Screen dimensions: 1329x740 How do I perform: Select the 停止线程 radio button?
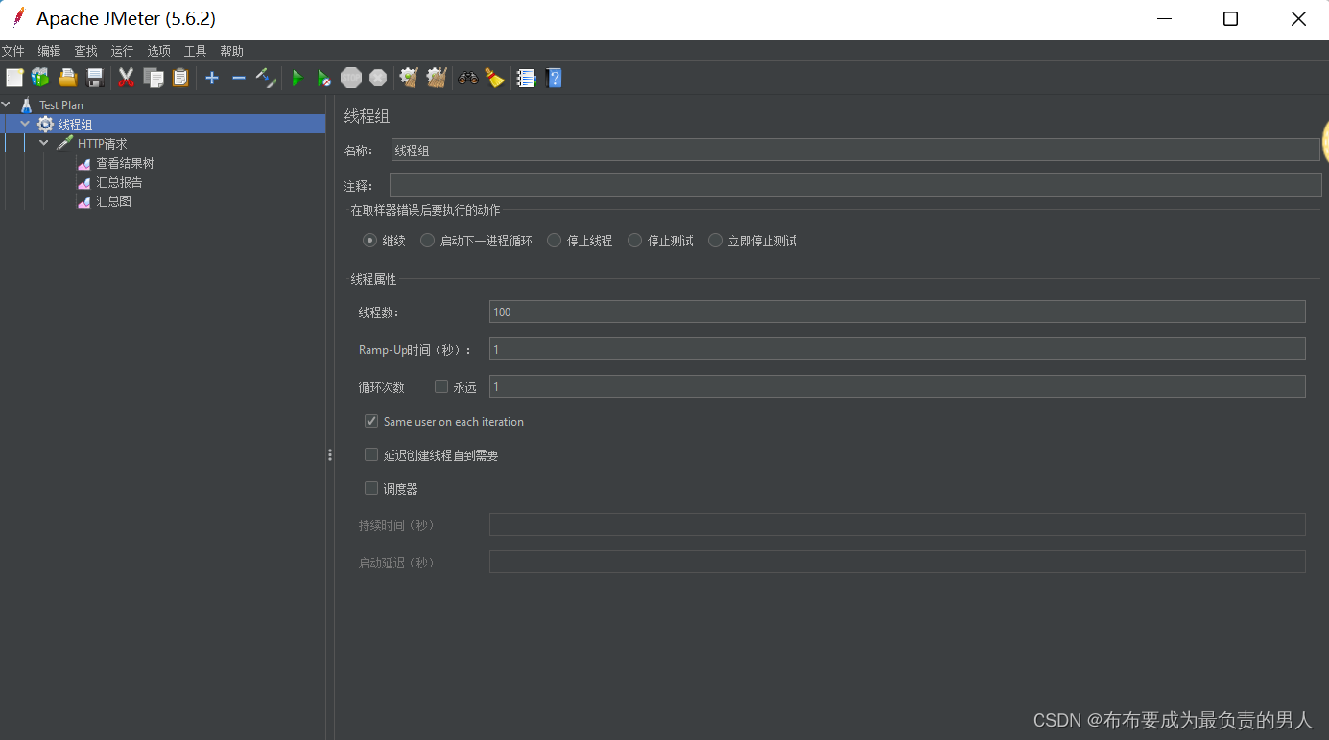click(554, 241)
